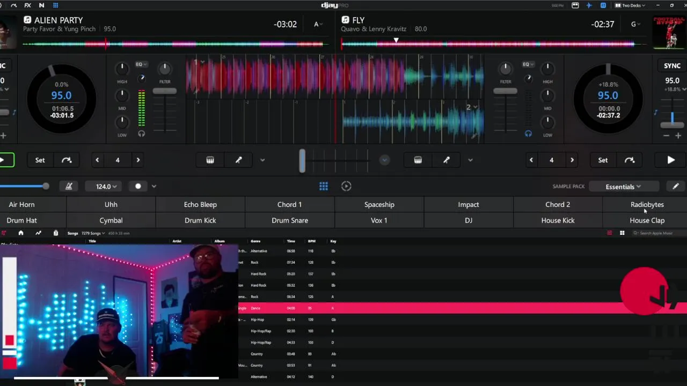Expand right deck tools chevron
The height and width of the screenshot is (386, 687).
pyautogui.click(x=470, y=160)
